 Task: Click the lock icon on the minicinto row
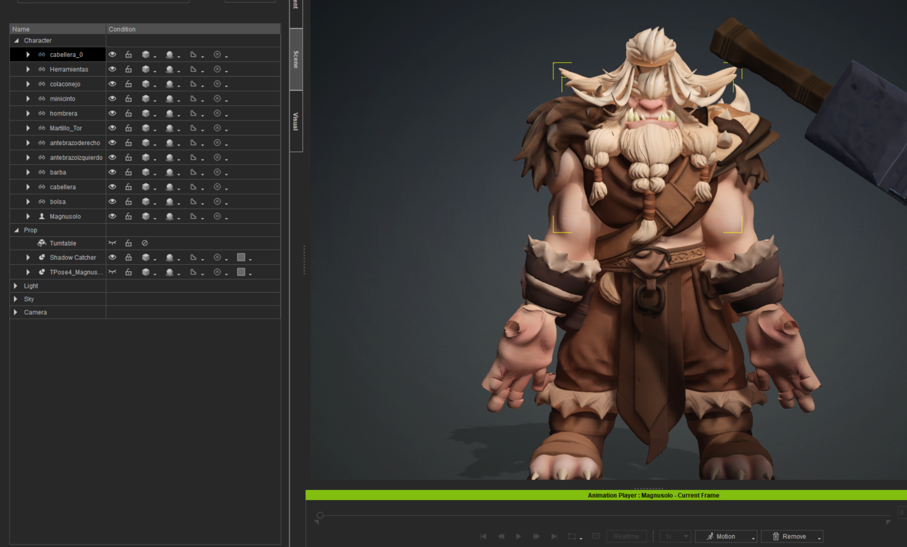129,99
